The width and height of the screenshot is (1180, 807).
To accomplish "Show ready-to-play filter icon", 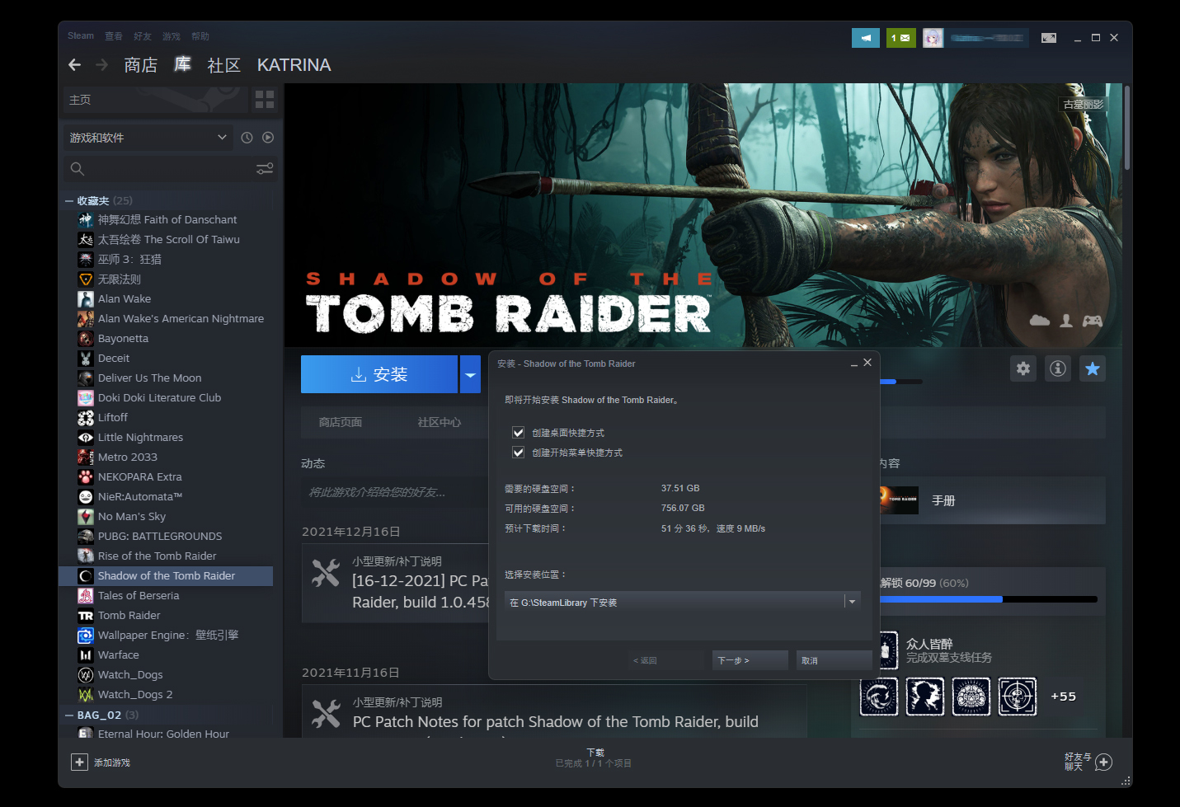I will pyautogui.click(x=268, y=138).
